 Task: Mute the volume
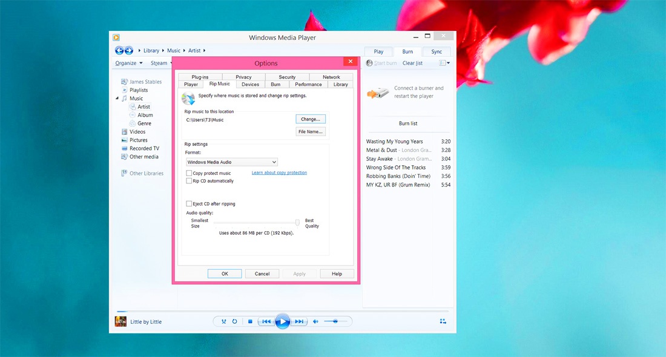click(315, 321)
